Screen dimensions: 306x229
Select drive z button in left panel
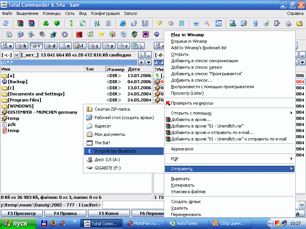pos(123,46)
